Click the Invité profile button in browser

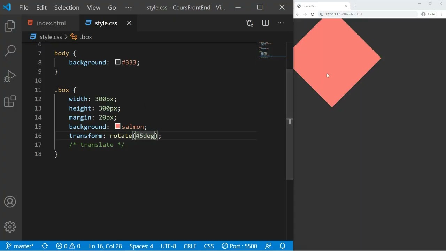[428, 14]
